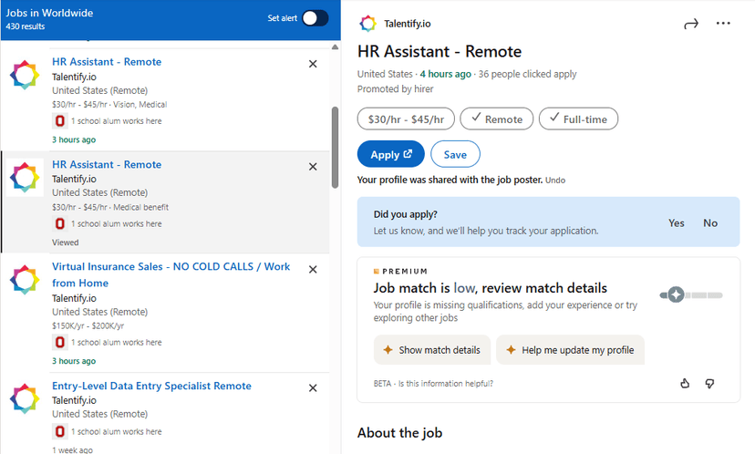Dismiss the viewed HR Assistant listing
Image resolution: width=755 pixels, height=454 pixels.
tap(313, 167)
